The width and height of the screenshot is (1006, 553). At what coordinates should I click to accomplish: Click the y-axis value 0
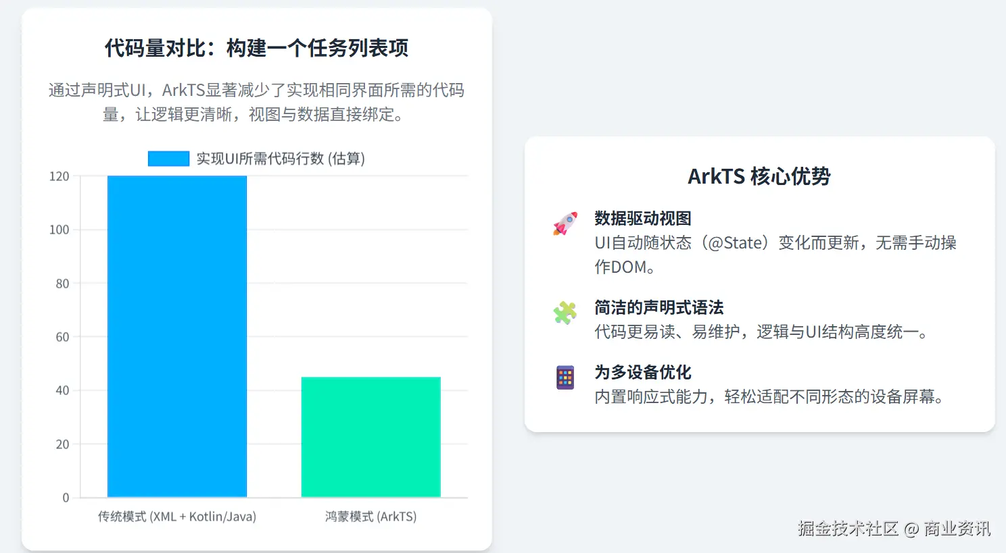coord(66,498)
